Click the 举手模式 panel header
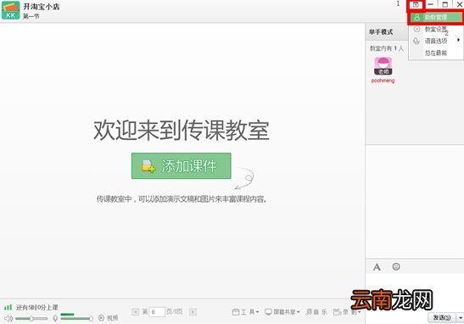 pos(381,31)
